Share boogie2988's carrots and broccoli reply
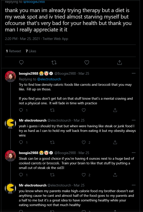Screen dimensions: 143x212 click(115, 110)
